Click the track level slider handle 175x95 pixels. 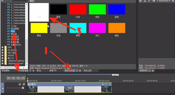23,88
